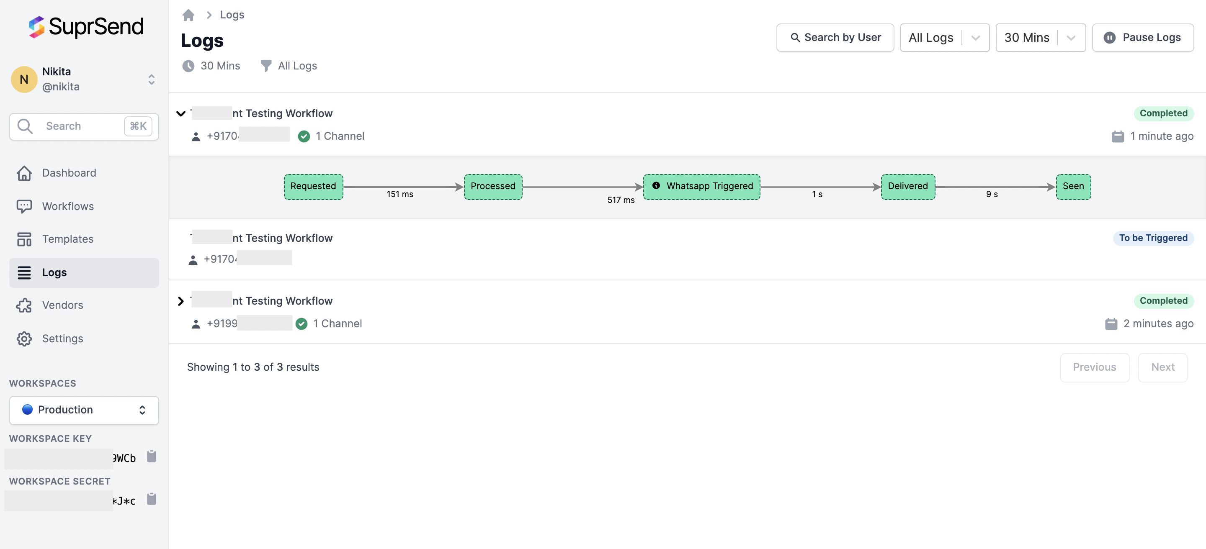This screenshot has width=1206, height=549.
Task: Collapse the first Testing Workflow log entry
Action: pos(181,114)
